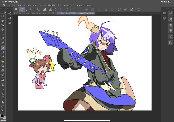Open the Brush Size palette icon
Screen dimensions: 174x122
9,23
